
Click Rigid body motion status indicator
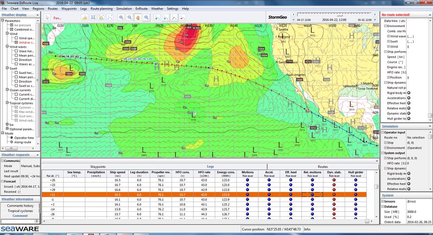click(x=409, y=93)
